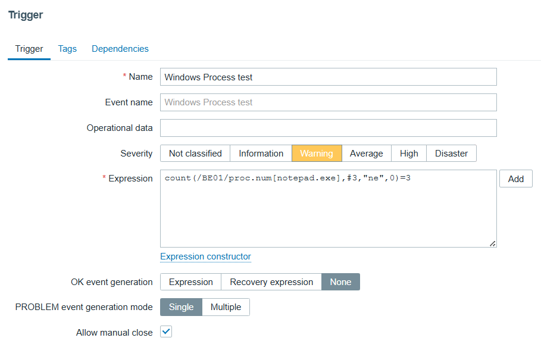Choose Average severity level
Screen dimensions: 541x341
(x=366, y=154)
